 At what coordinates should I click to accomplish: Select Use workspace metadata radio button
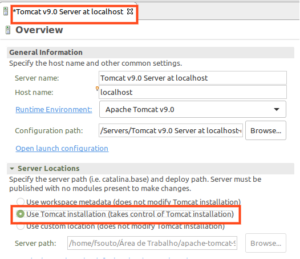[21, 202]
